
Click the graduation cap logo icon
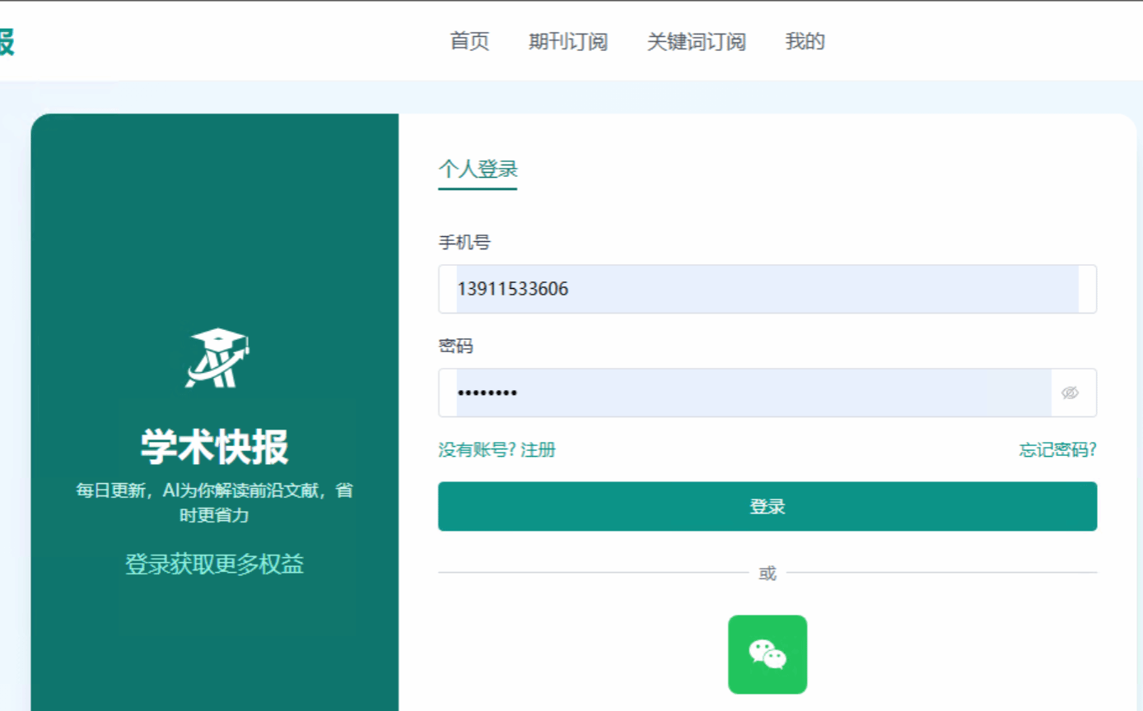pos(216,359)
